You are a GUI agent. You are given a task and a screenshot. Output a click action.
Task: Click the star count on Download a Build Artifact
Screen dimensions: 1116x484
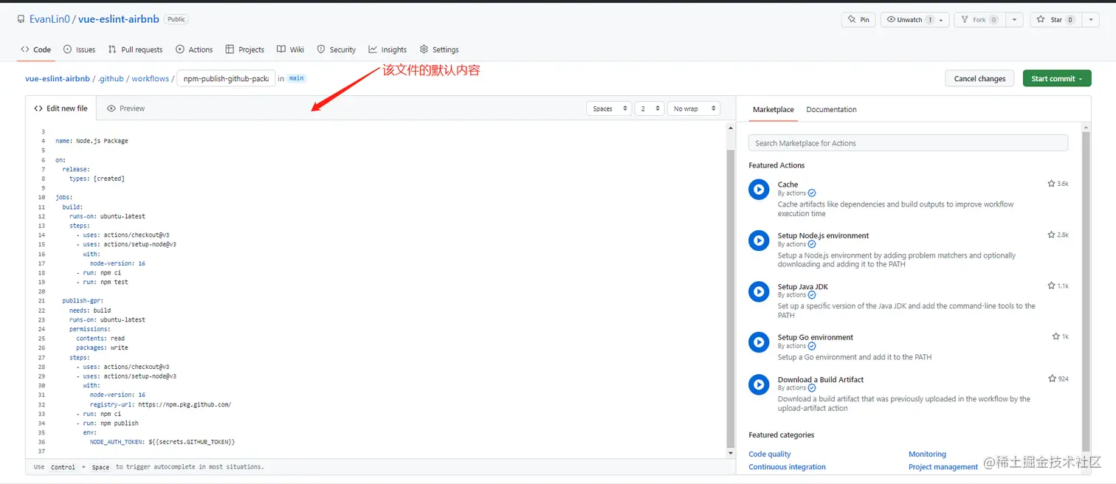point(1058,378)
